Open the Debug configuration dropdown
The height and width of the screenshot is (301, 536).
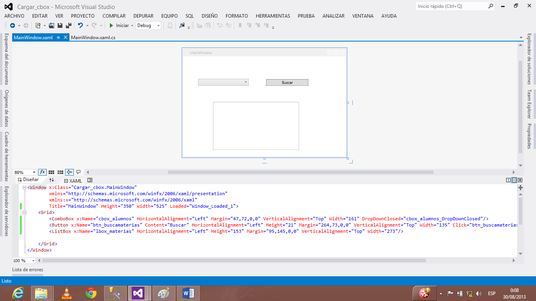(x=159, y=25)
